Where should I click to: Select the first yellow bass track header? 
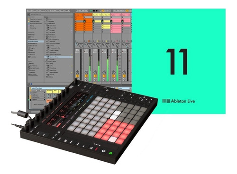coord(97,15)
